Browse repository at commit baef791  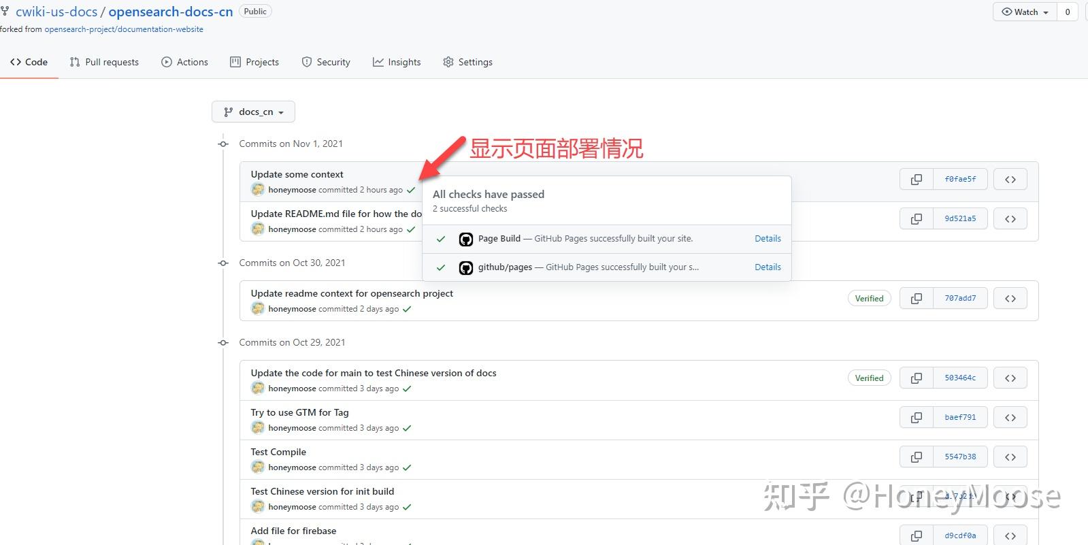(x=1010, y=418)
